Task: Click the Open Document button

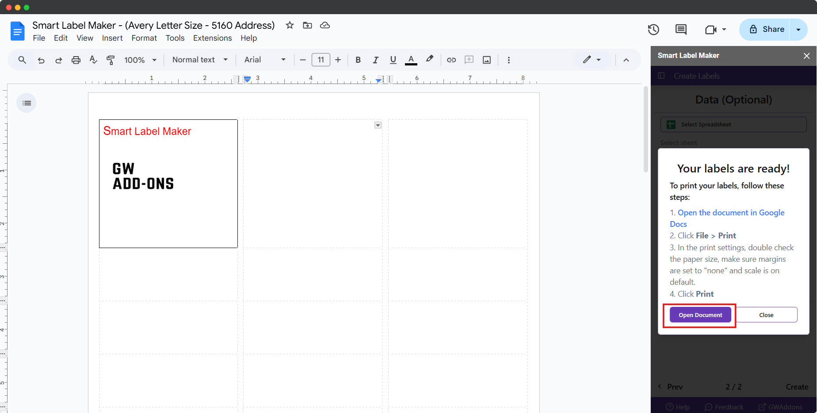Action: coord(700,315)
